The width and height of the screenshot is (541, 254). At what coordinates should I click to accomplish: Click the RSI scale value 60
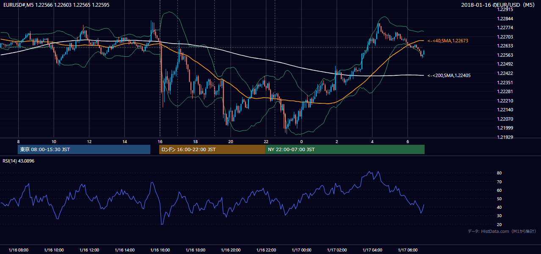coord(500,190)
